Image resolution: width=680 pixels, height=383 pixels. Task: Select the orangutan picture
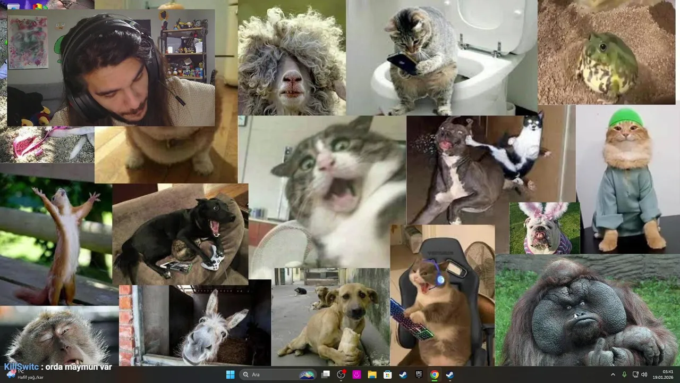588,310
